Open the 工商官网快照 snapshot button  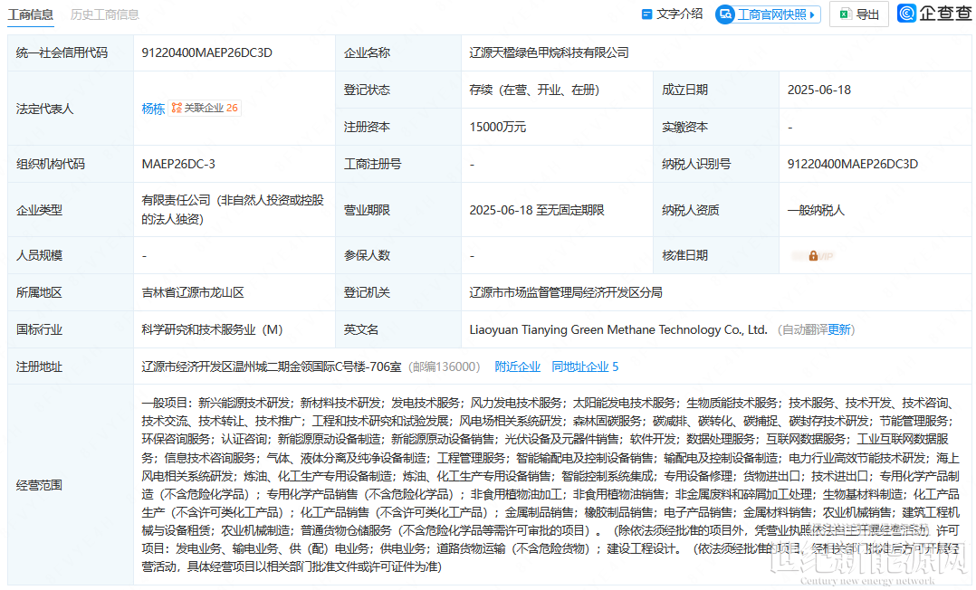point(761,14)
